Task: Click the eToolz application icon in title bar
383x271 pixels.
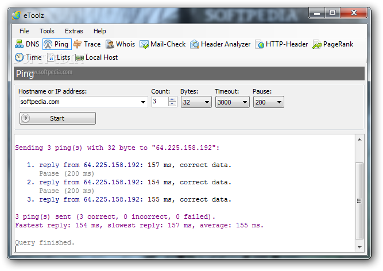Action: (16, 15)
